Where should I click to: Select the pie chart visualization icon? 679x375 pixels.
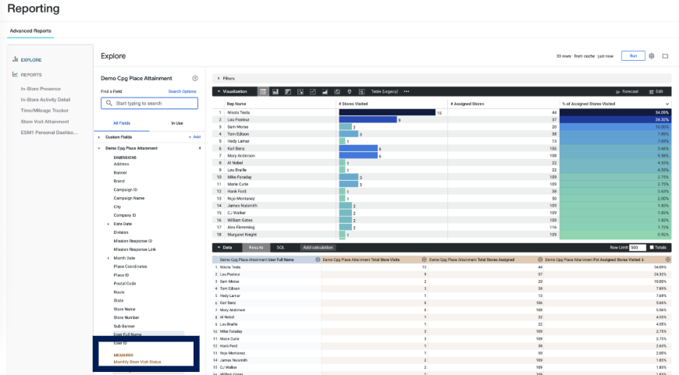pyautogui.click(x=337, y=92)
